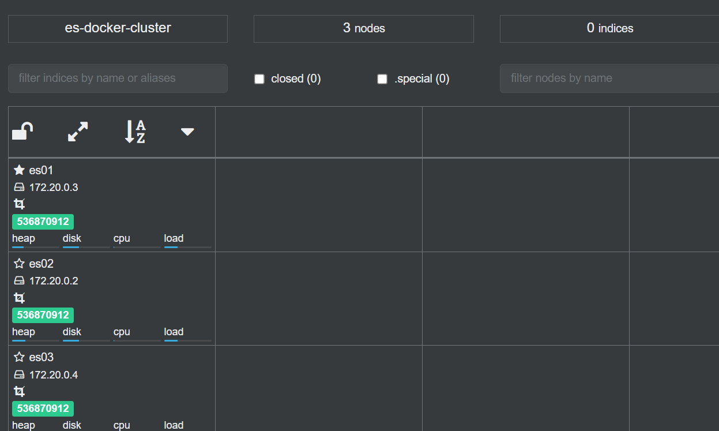Click the heap usage bar for es01
This screenshot has width=719, height=431.
coord(35,246)
